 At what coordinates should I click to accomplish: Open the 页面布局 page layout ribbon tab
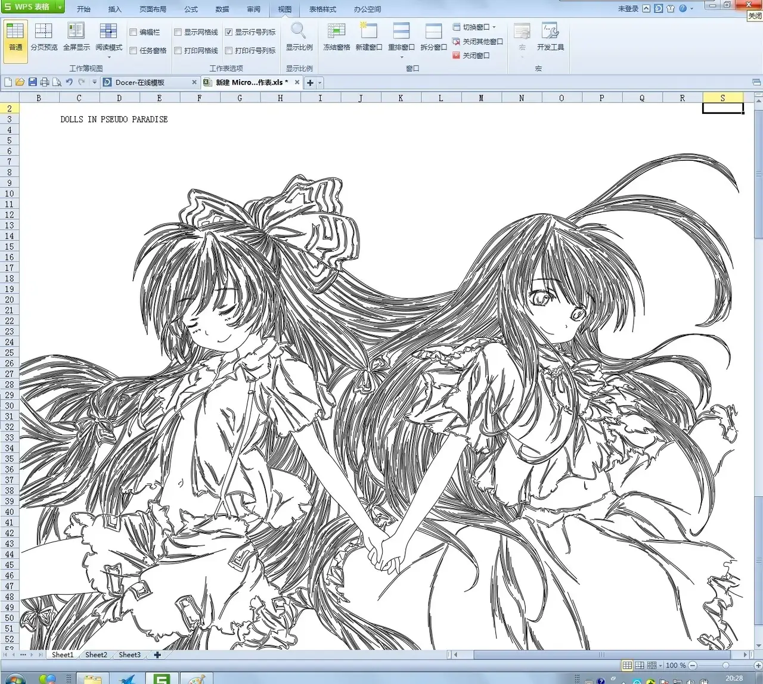coord(153,9)
